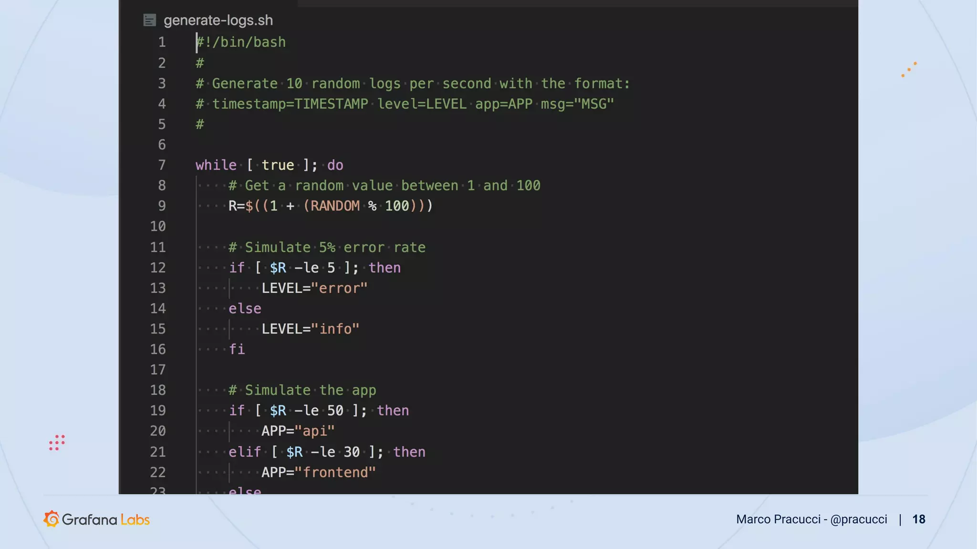Click the APP="api" assignment

298,431
